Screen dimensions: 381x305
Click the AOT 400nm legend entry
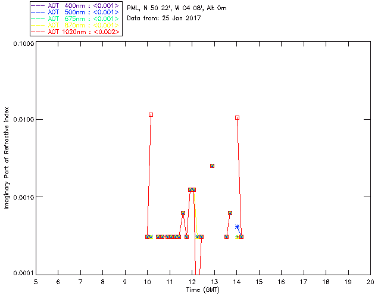[75, 5]
